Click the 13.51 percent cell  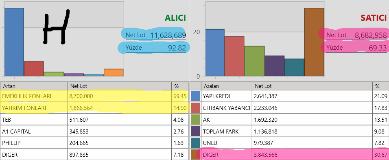point(381,120)
